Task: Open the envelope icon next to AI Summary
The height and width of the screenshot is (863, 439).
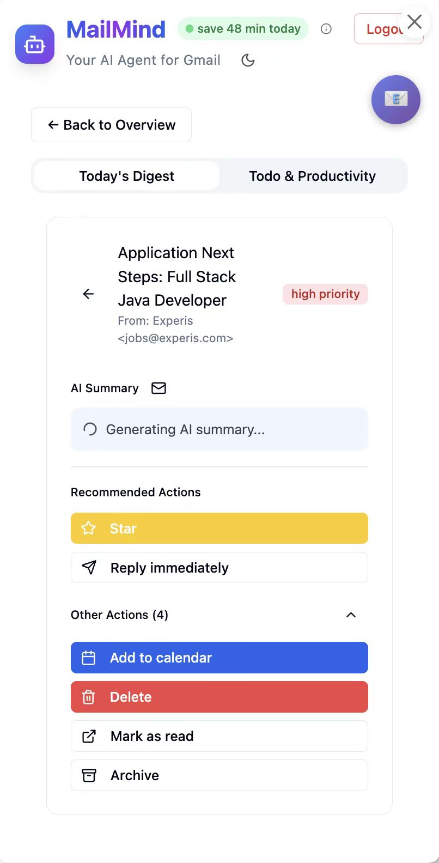Action: click(158, 388)
